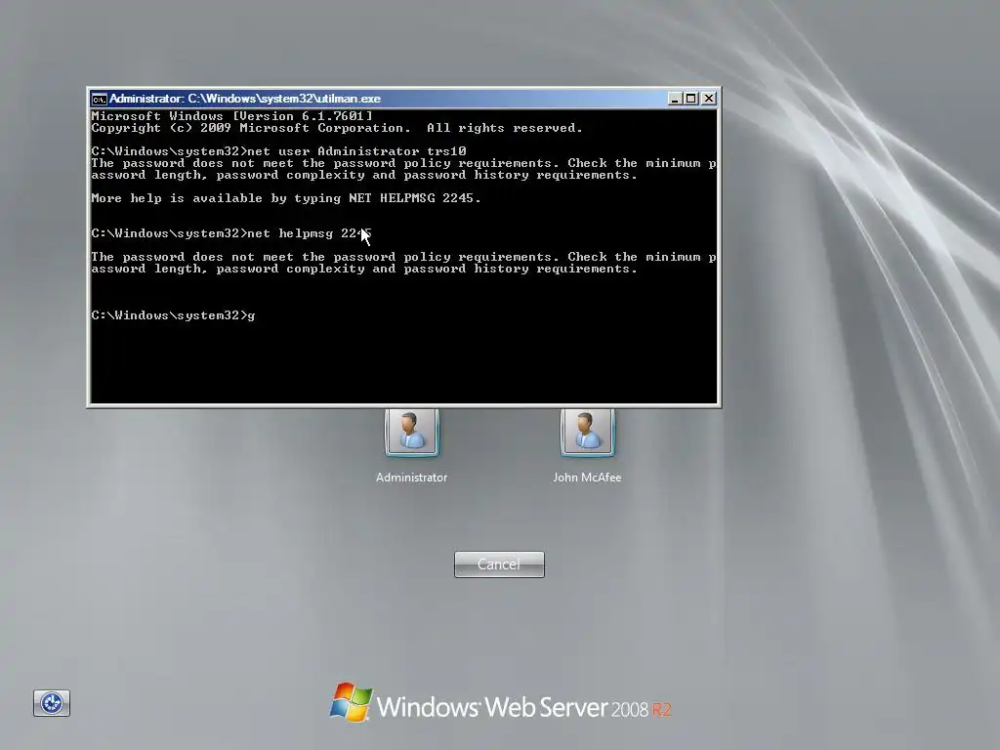1000x750 pixels.
Task: Click the Copyright (c) 2009 Microsoft Corporation line
Action: click(337, 128)
